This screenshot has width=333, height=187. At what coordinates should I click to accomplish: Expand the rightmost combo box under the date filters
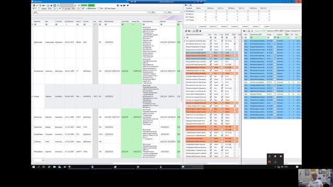pyautogui.click(x=181, y=12)
